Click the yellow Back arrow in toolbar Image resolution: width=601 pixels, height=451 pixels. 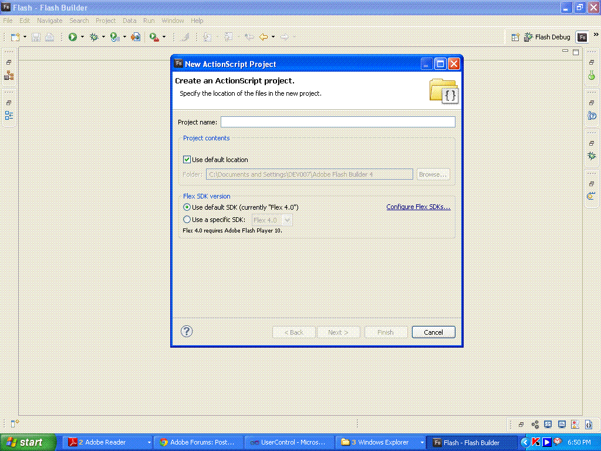coord(264,37)
